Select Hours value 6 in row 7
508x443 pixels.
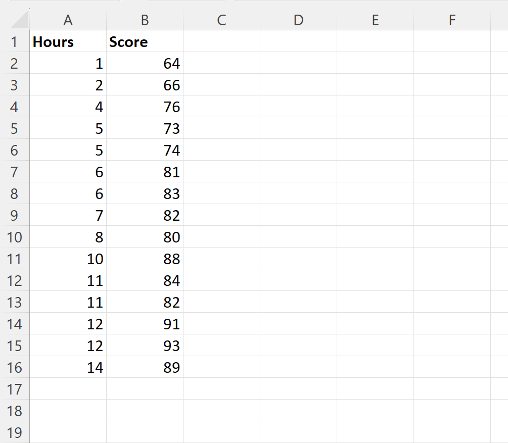click(68, 172)
